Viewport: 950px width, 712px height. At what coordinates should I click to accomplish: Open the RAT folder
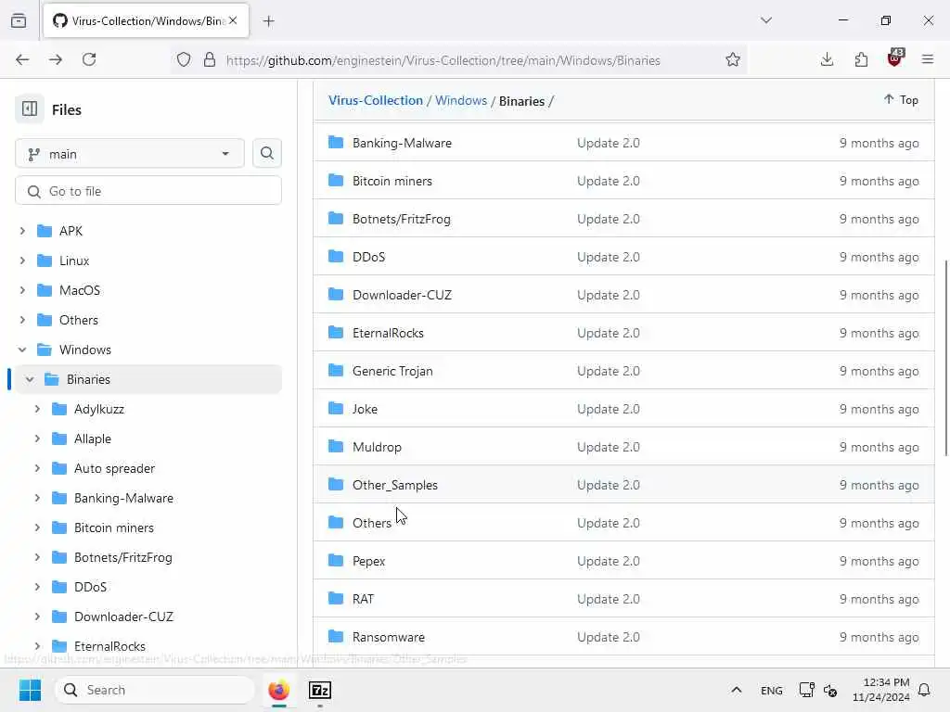tap(363, 599)
